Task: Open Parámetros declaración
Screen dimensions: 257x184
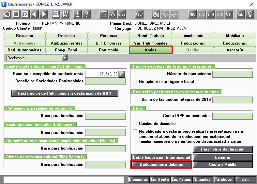Action: click(x=223, y=149)
